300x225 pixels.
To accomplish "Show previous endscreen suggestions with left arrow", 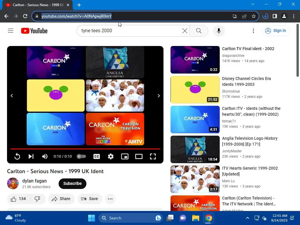I will (x=12, y=96).
